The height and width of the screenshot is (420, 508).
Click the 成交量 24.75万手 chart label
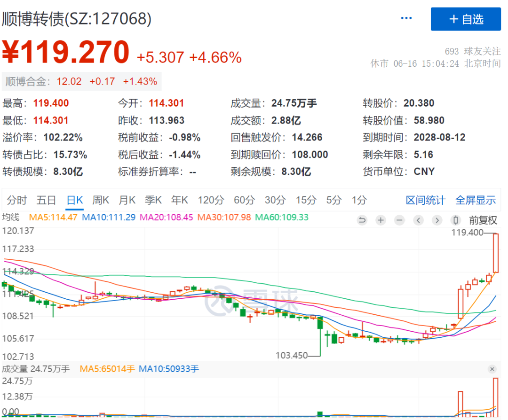tap(36, 369)
